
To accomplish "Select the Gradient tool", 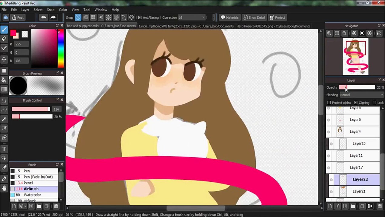I will (x=4, y=89).
